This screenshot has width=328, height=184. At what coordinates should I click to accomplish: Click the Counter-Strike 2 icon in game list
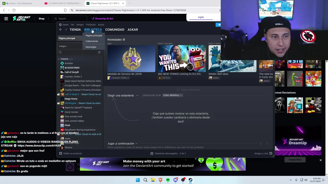pos(62,77)
